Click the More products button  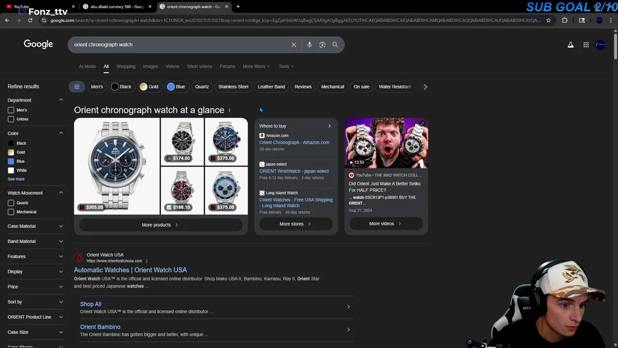point(161,225)
